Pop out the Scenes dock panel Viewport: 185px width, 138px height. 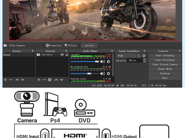[33, 51]
